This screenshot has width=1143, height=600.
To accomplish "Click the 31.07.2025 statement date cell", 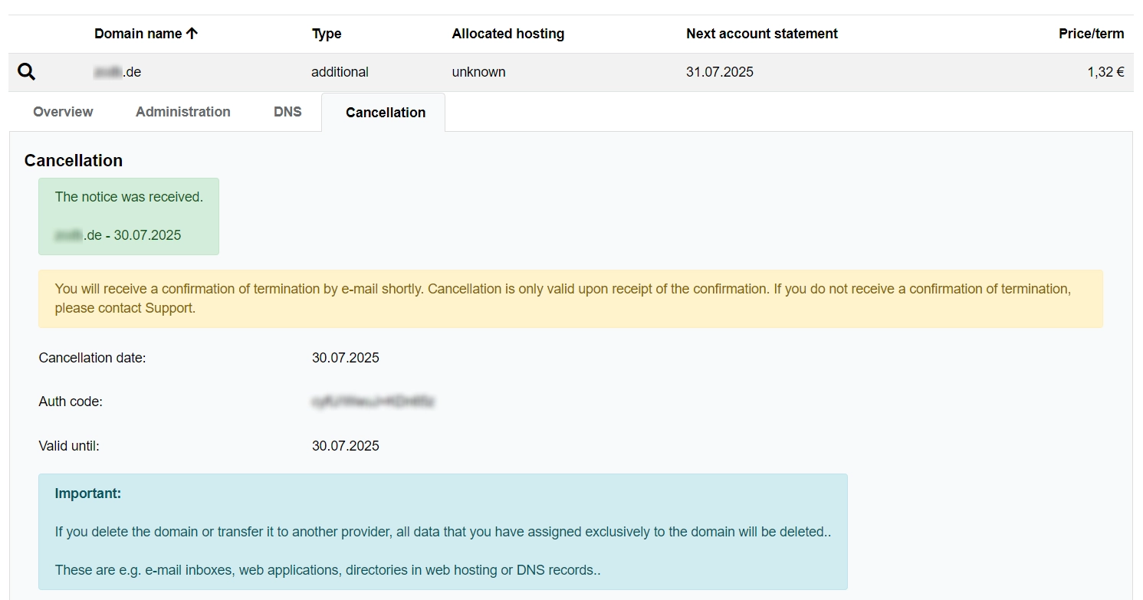I will pyautogui.click(x=719, y=72).
